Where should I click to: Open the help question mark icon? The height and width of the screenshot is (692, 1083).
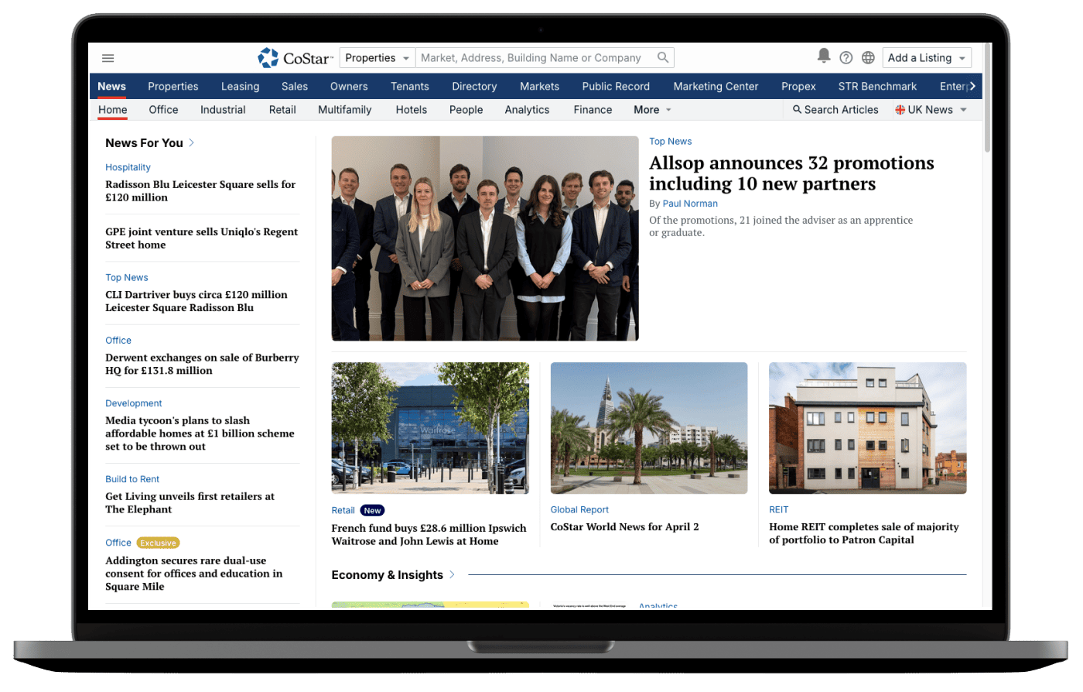[846, 58]
